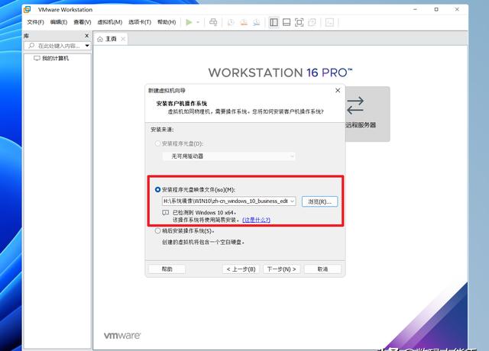Click the green power-on play icon

click(x=189, y=22)
